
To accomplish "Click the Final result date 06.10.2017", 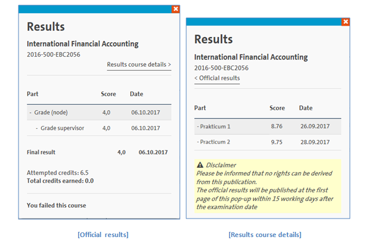I will tap(153, 153).
